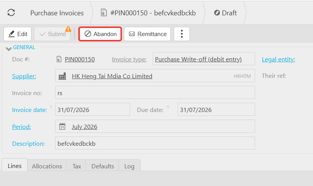Switch to the Allocations tab
This screenshot has width=313, height=186.
pos(47,166)
